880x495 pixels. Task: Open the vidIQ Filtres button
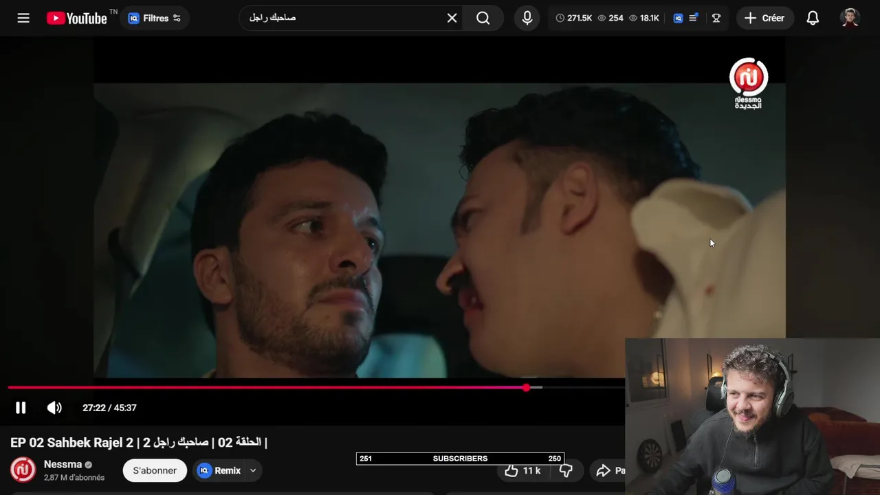pos(155,18)
